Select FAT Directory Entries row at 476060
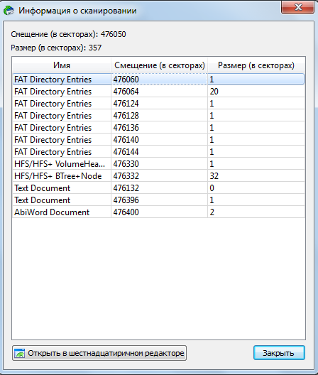 pos(158,79)
